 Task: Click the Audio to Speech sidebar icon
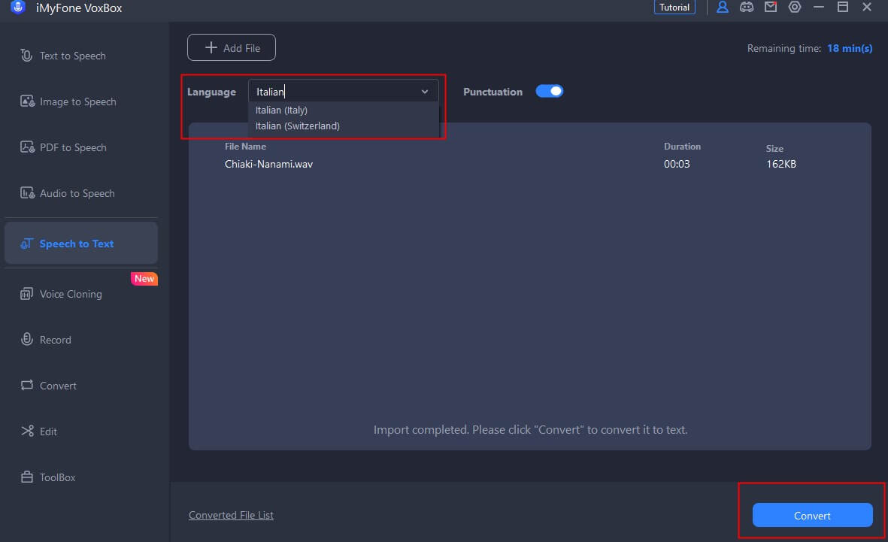point(27,193)
